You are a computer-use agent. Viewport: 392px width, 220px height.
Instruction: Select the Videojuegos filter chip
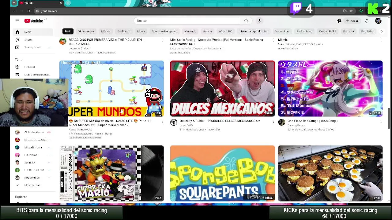[x=86, y=31]
